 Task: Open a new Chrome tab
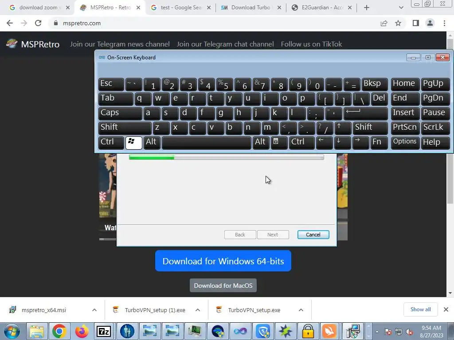click(x=367, y=8)
